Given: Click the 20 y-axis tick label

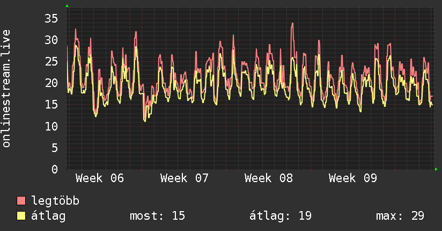Looking at the screenshot, I should click(x=51, y=83).
